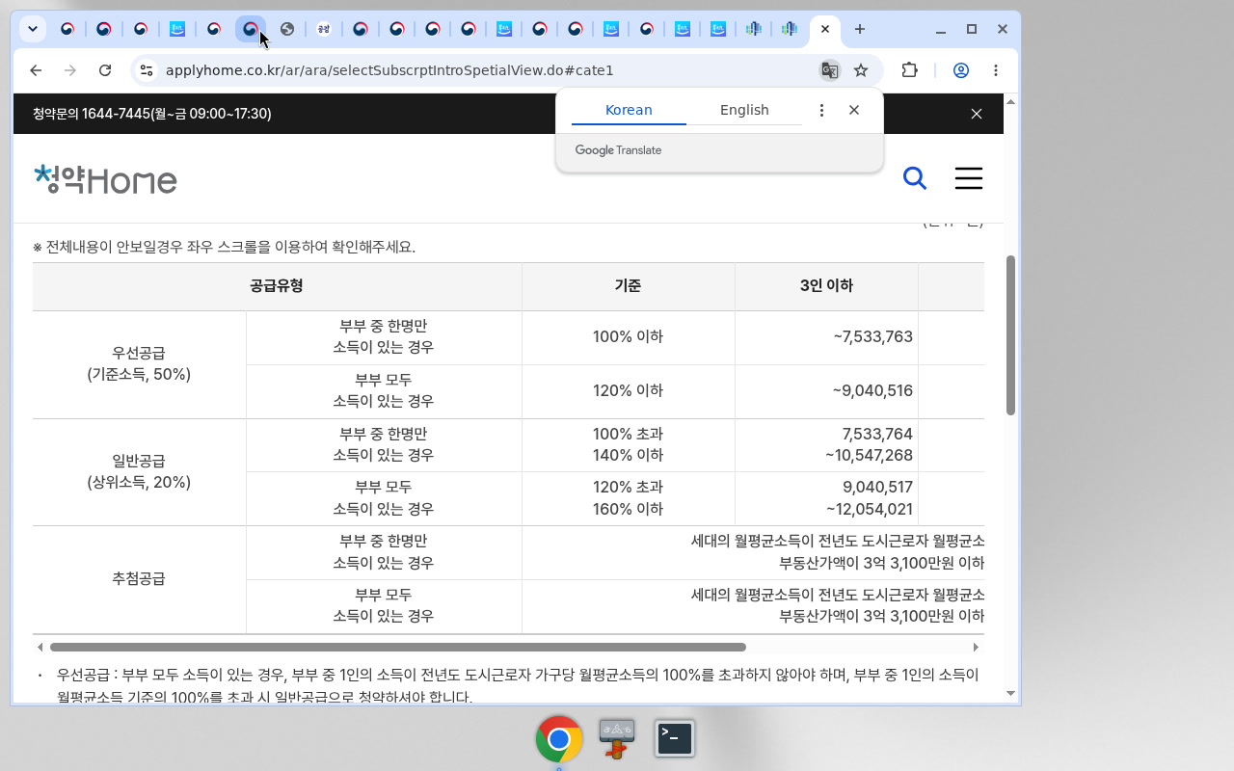The width and height of the screenshot is (1234, 771).
Task: Open the terminal from the dock
Action: click(675, 738)
